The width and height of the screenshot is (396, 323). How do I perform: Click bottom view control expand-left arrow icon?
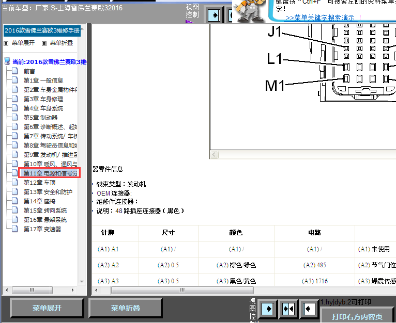click(x=309, y=309)
